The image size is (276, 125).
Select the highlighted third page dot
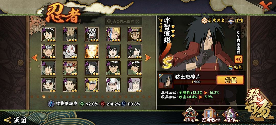click(44, 96)
